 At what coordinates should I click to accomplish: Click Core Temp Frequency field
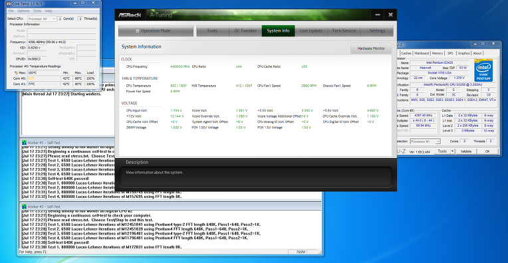(62, 42)
